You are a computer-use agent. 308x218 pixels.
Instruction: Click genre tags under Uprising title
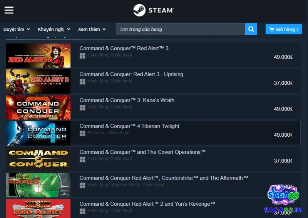(x=110, y=81)
